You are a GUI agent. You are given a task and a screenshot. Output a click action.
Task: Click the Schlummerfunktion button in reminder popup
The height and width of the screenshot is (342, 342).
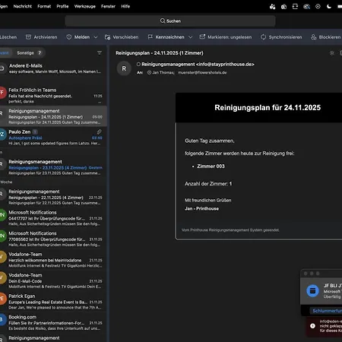[326, 311]
